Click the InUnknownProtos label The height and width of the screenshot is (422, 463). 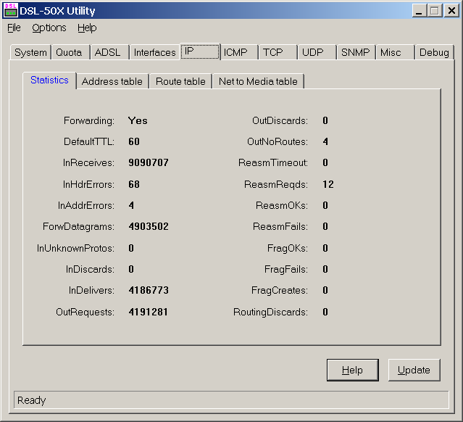click(x=75, y=248)
